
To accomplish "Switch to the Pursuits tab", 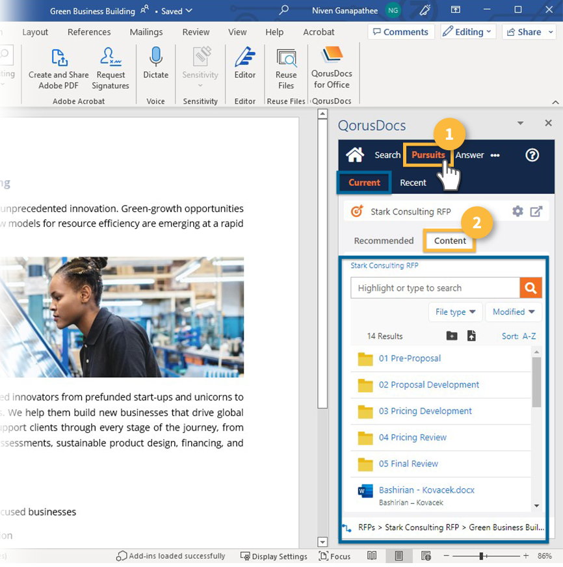I will [428, 155].
